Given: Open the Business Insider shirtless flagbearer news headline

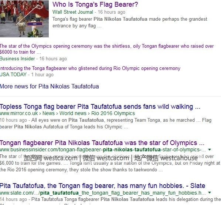Looking at the screenshot, I should pos(107,49).
